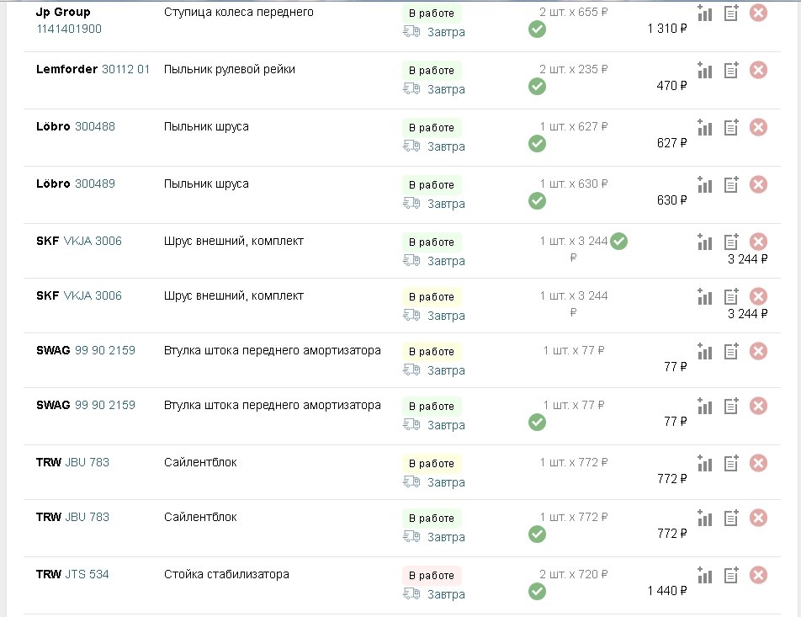The image size is (801, 617).
Task: Add note icon for Löbro 300488
Action: 731,127
